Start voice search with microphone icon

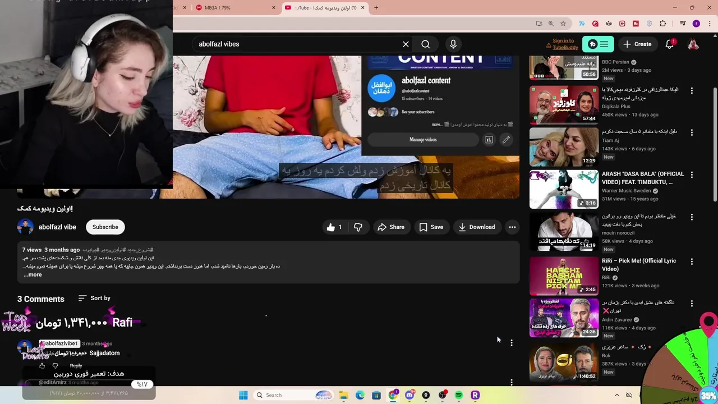click(453, 44)
